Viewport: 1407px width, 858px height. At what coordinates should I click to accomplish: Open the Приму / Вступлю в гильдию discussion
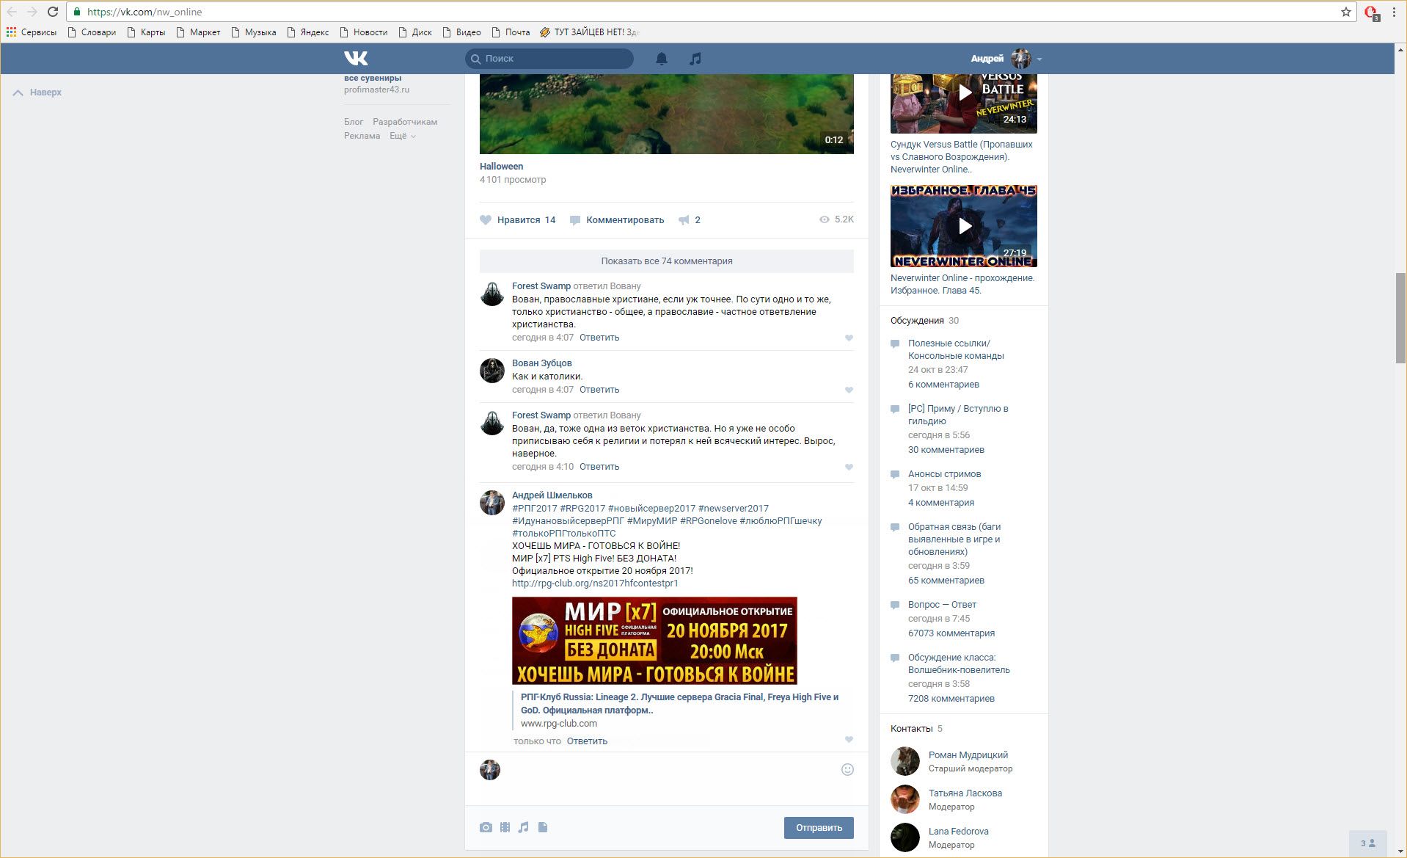click(958, 415)
